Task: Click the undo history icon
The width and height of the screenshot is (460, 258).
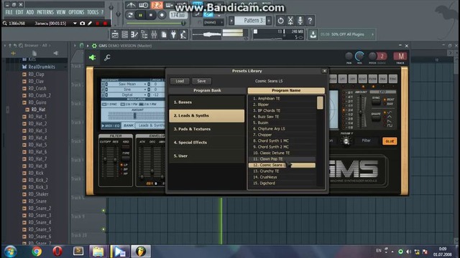Action: pos(281,21)
